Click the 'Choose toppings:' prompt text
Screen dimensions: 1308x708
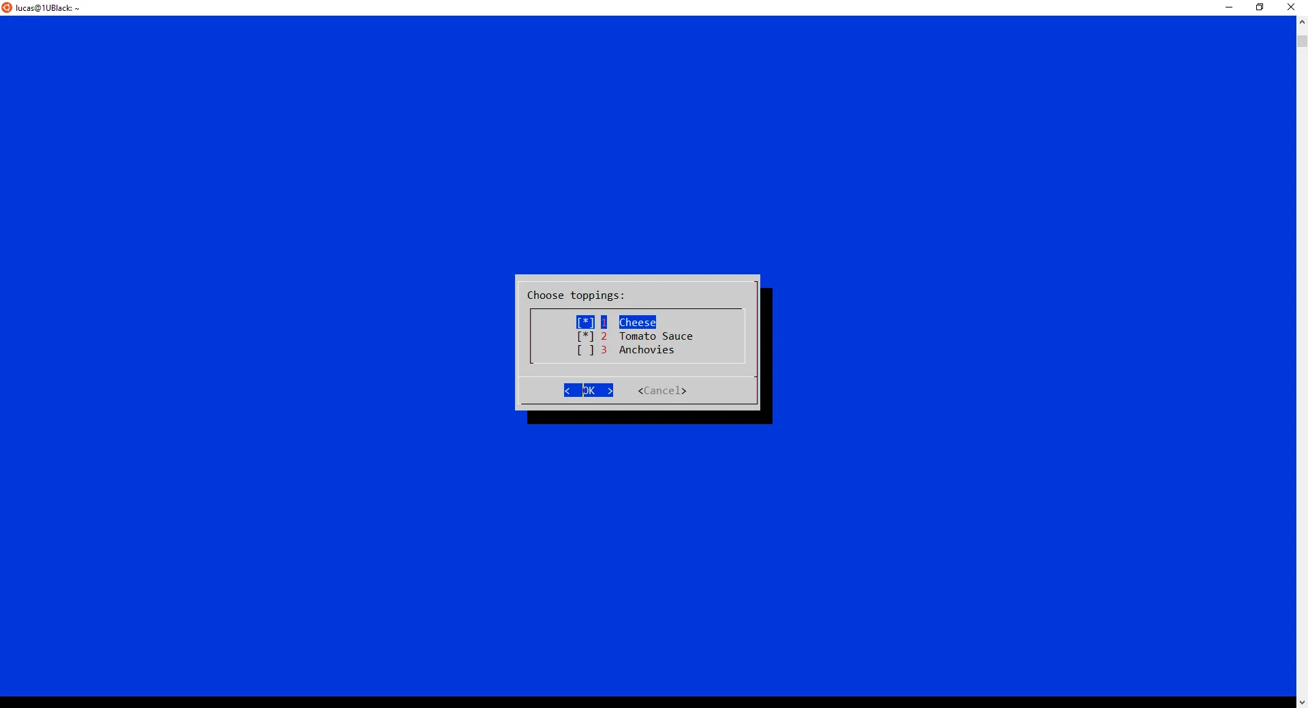click(x=576, y=295)
